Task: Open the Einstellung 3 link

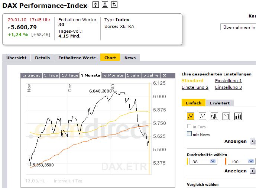Action: coord(228,87)
